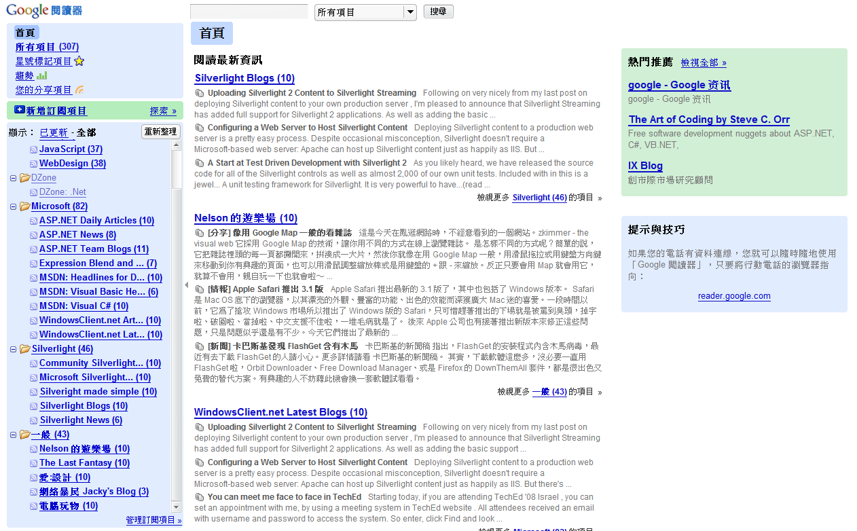Click item icon before '[新聞] 卡巴斯基發現 FlashGet'
This screenshot has height=531, width=857.
[200, 346]
